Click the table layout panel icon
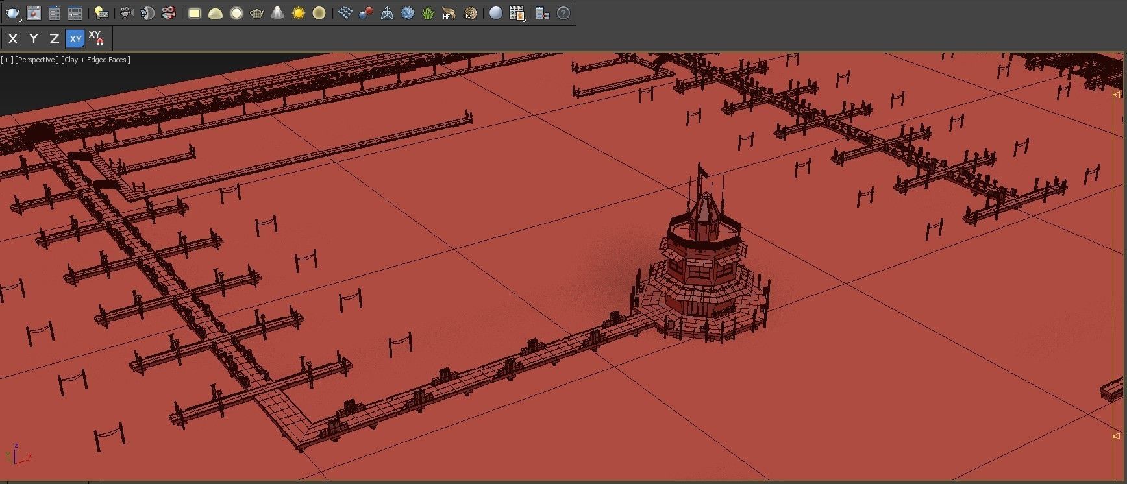This screenshot has height=484, width=1127. pos(75,13)
